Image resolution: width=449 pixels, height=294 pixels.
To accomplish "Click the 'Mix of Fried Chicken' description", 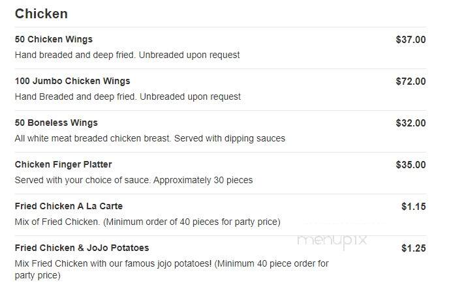I will coord(147,222).
